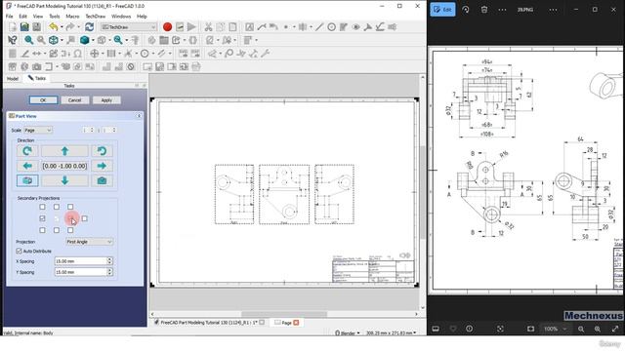The width and height of the screenshot is (625, 351).
Task: Click the solid blue cube draw style icon
Action: click(x=85, y=40)
